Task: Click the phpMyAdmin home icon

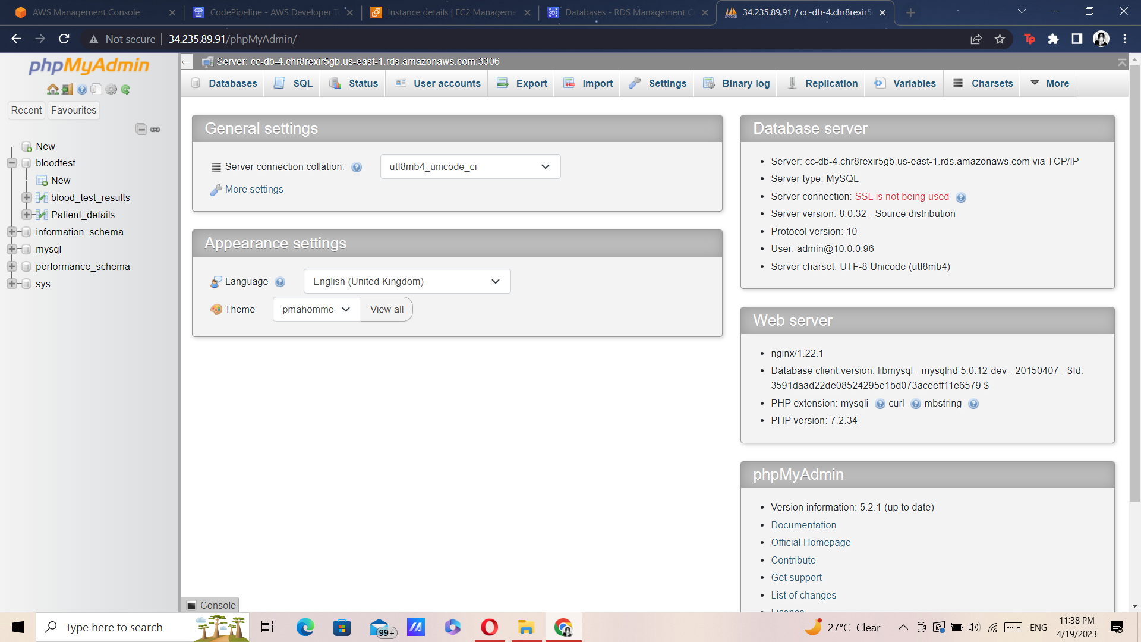Action: click(53, 90)
